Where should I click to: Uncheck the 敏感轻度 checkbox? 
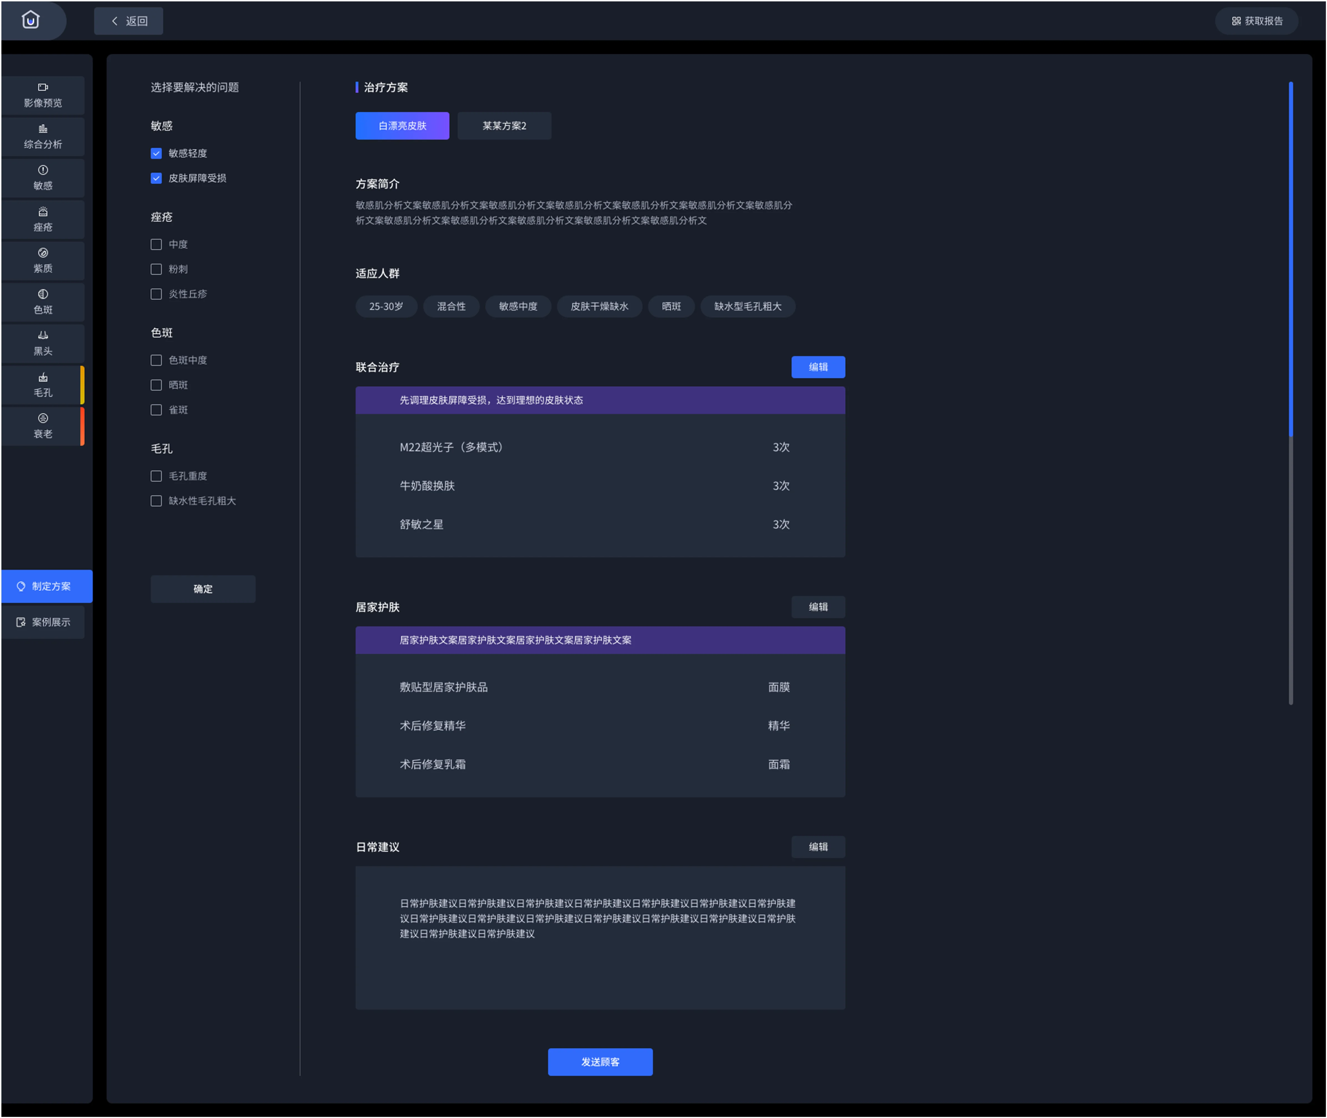click(156, 153)
